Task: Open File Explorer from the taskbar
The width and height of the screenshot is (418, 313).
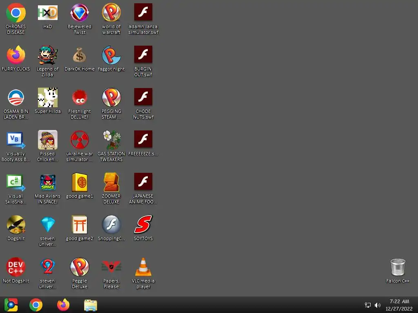Action: 91,305
